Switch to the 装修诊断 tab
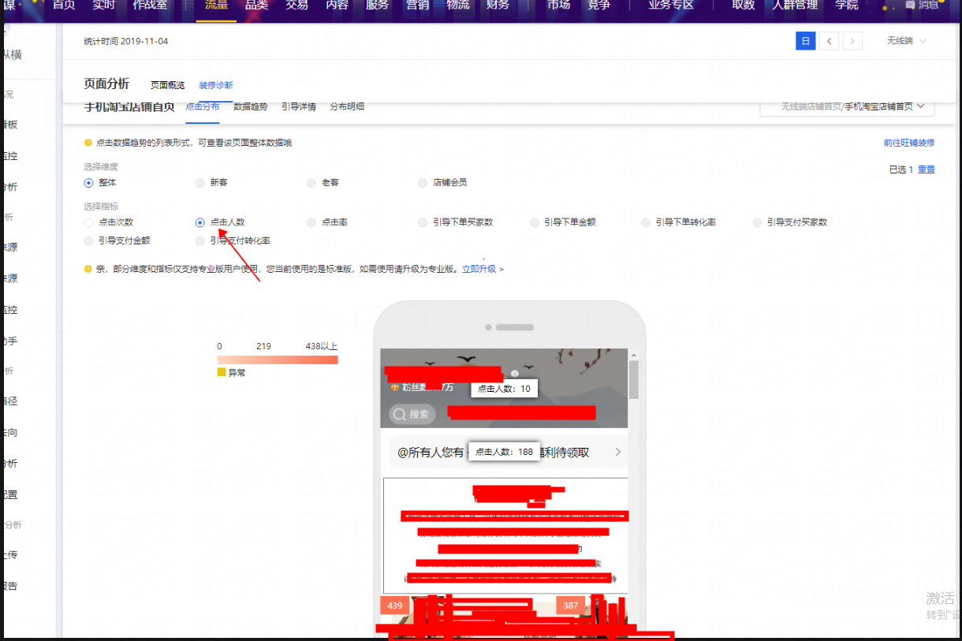The height and width of the screenshot is (641, 962). [215, 85]
